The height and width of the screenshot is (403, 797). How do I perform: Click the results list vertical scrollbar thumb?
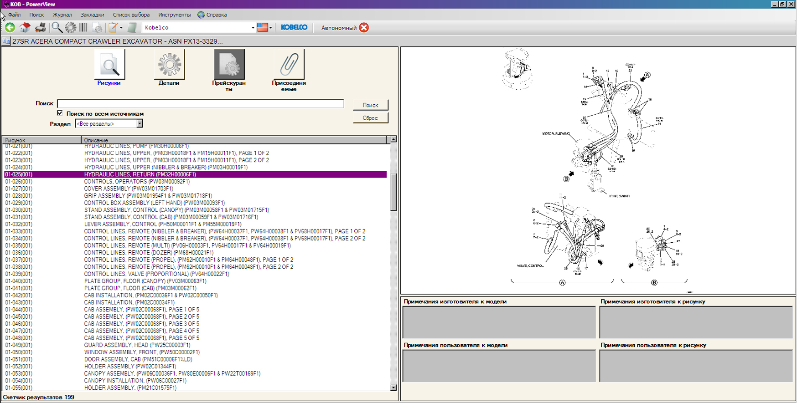[x=393, y=192]
